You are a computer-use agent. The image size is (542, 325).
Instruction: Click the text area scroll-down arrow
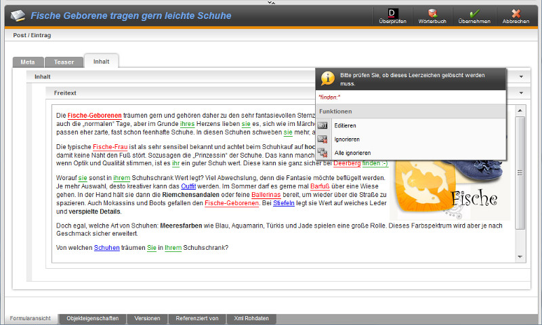[x=520, y=257]
